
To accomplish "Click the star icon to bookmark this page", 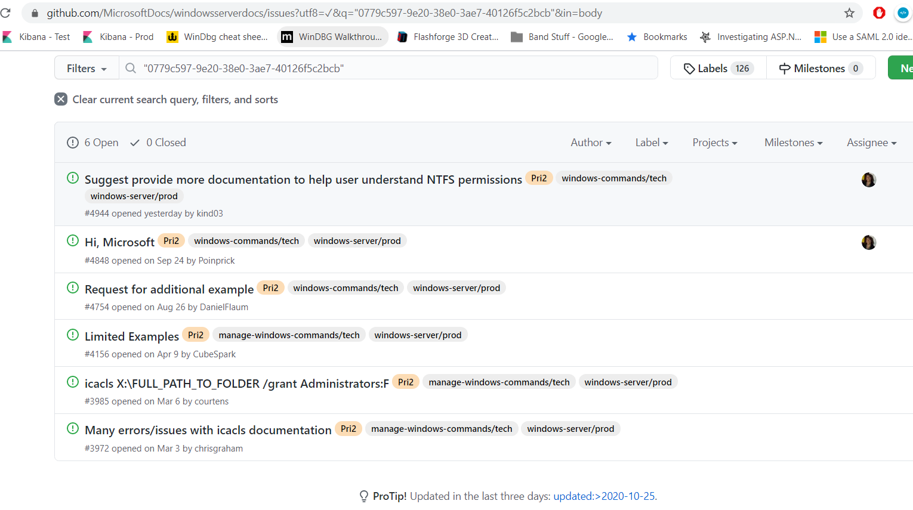I will tap(850, 12).
